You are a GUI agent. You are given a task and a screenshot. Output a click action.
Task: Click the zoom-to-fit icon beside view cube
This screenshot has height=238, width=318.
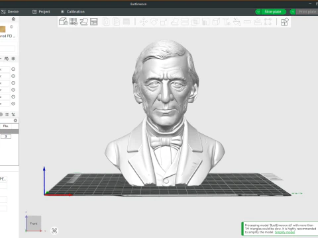54,231
